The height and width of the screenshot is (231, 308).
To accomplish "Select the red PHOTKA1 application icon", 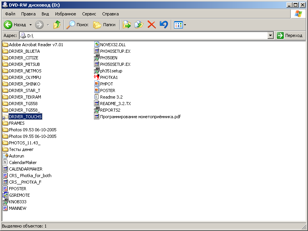I will (x=97, y=77).
